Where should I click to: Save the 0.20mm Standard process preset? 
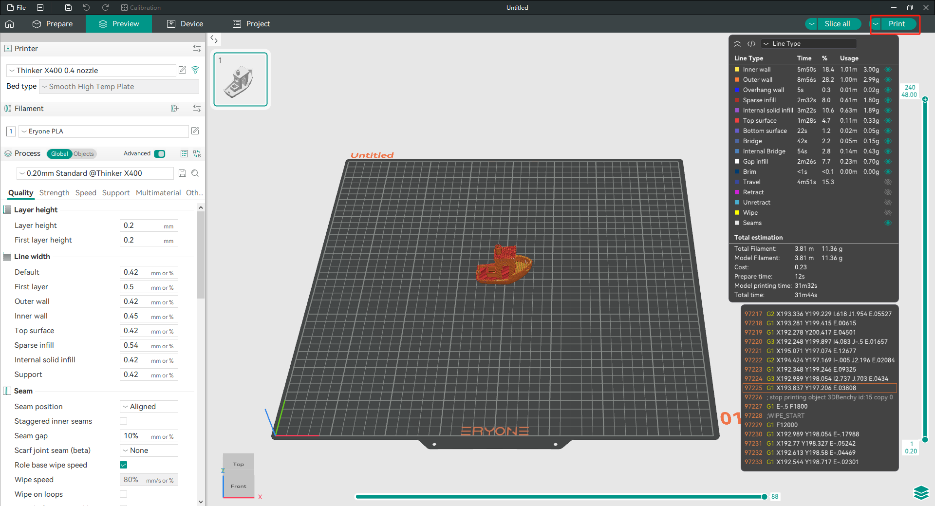(x=182, y=173)
